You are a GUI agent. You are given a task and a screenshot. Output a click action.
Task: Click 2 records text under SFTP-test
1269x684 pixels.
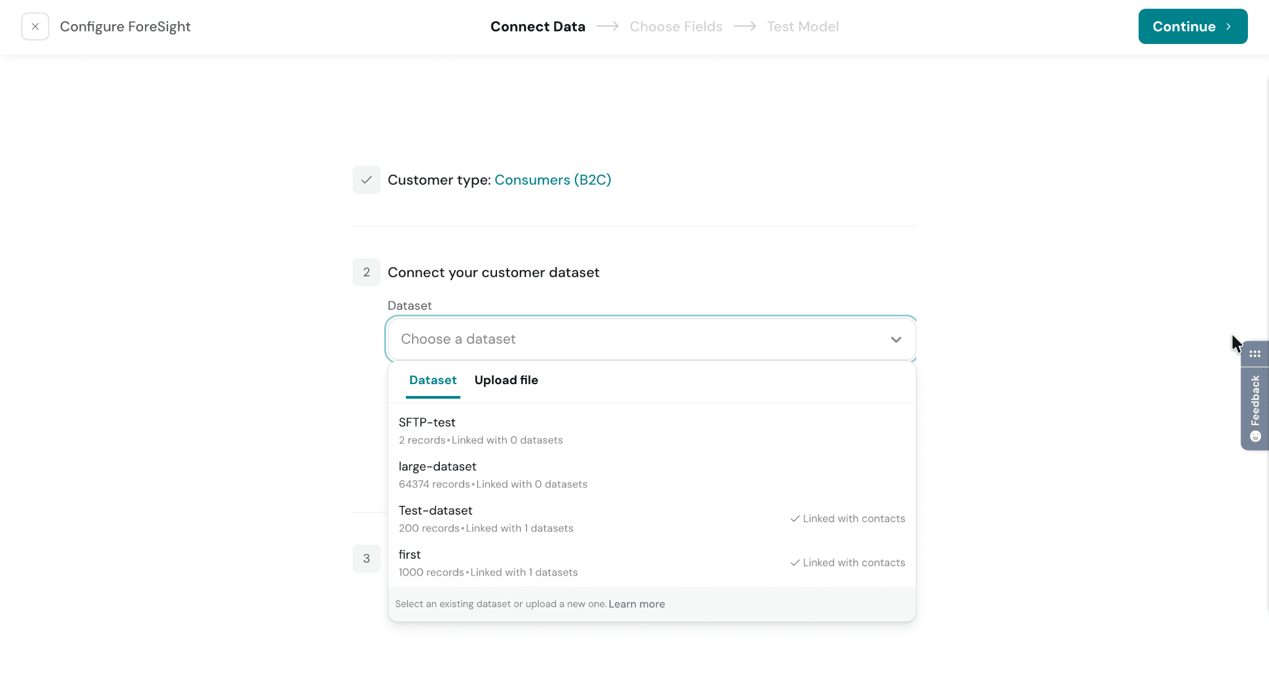point(422,440)
